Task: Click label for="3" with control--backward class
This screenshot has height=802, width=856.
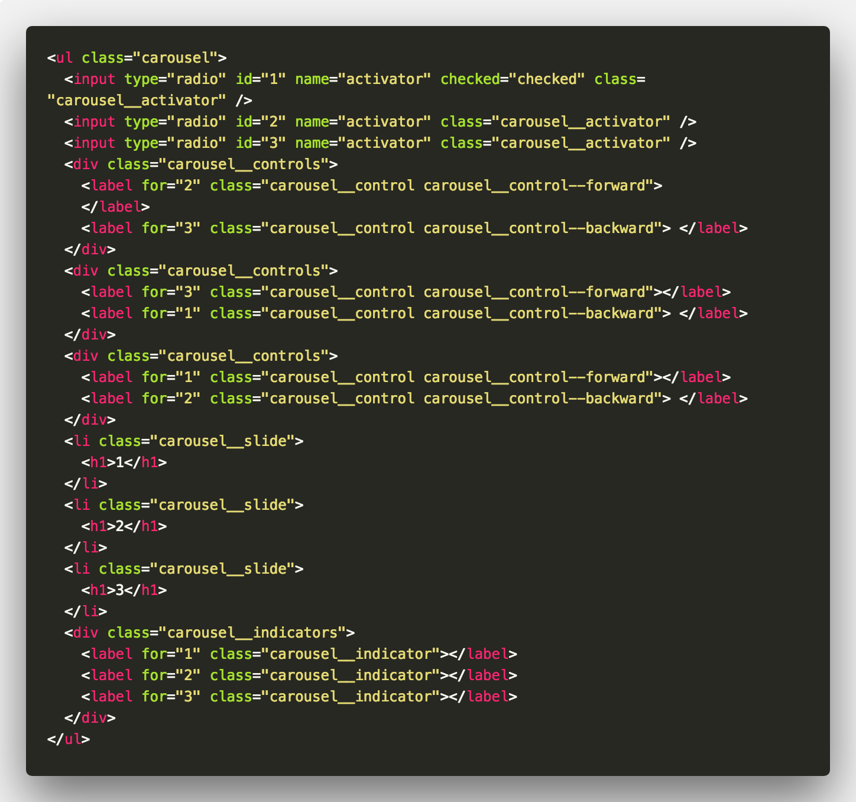Action: point(414,228)
